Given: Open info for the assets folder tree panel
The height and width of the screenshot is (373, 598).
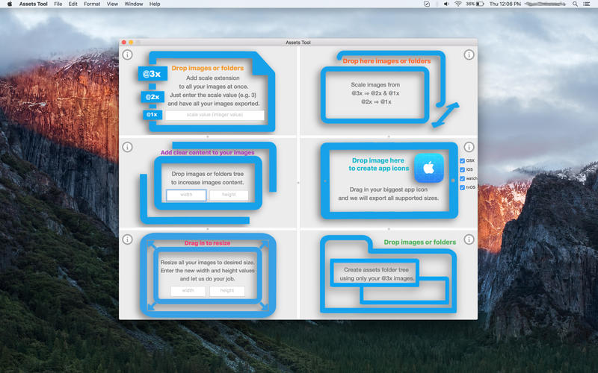Looking at the screenshot, I should click(469, 239).
